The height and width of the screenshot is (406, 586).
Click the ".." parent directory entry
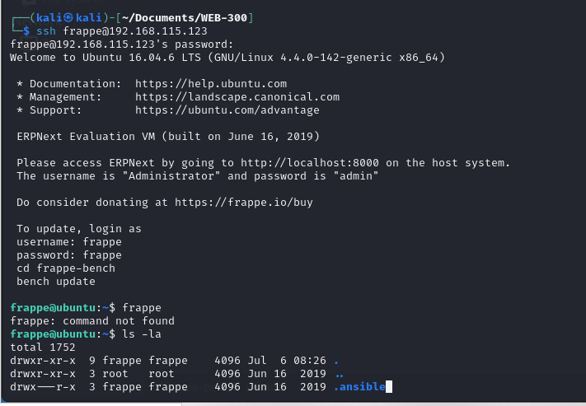(x=339, y=374)
